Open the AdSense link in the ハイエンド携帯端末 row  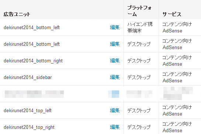point(172,31)
